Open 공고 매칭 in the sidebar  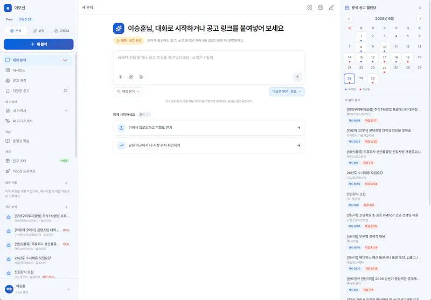pyautogui.click(x=37, y=80)
